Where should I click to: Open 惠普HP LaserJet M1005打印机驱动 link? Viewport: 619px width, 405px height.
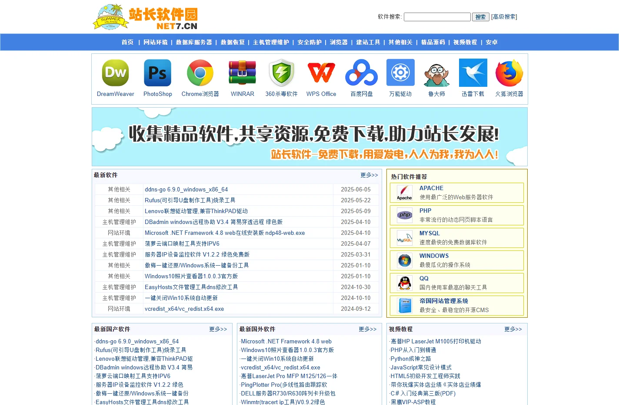pos(436,341)
